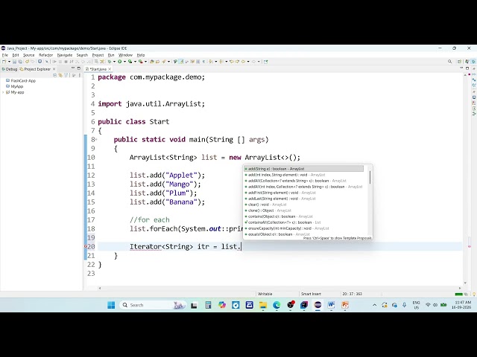Select the FlashCard-App project
The height and width of the screenshot is (357, 477).
click(21, 81)
